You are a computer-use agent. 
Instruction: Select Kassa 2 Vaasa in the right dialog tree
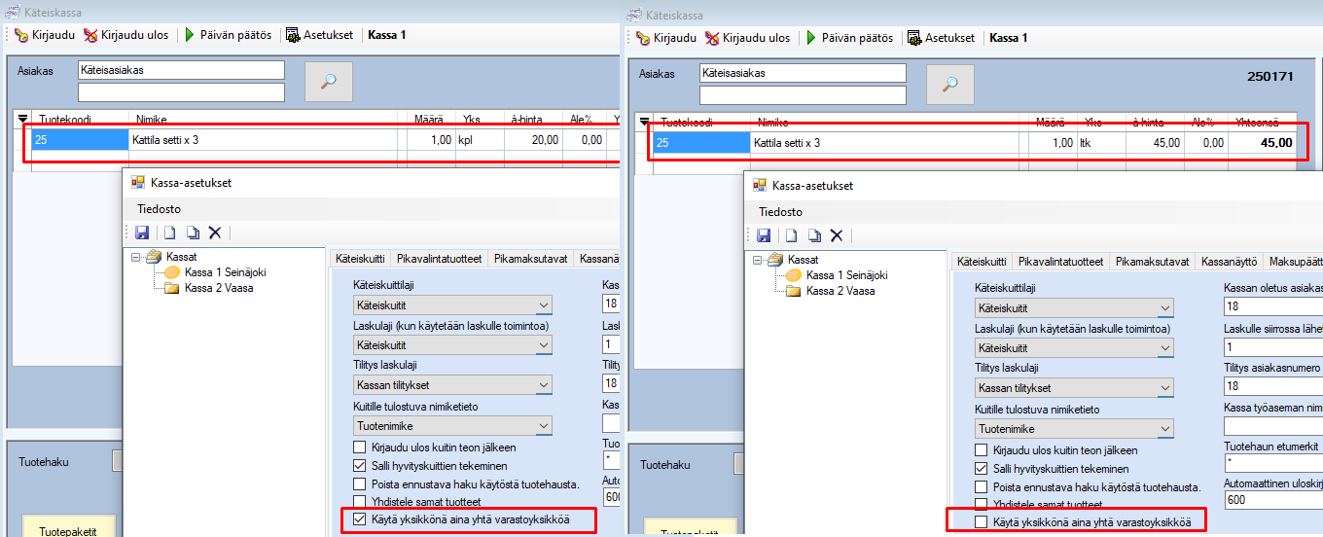click(840, 291)
